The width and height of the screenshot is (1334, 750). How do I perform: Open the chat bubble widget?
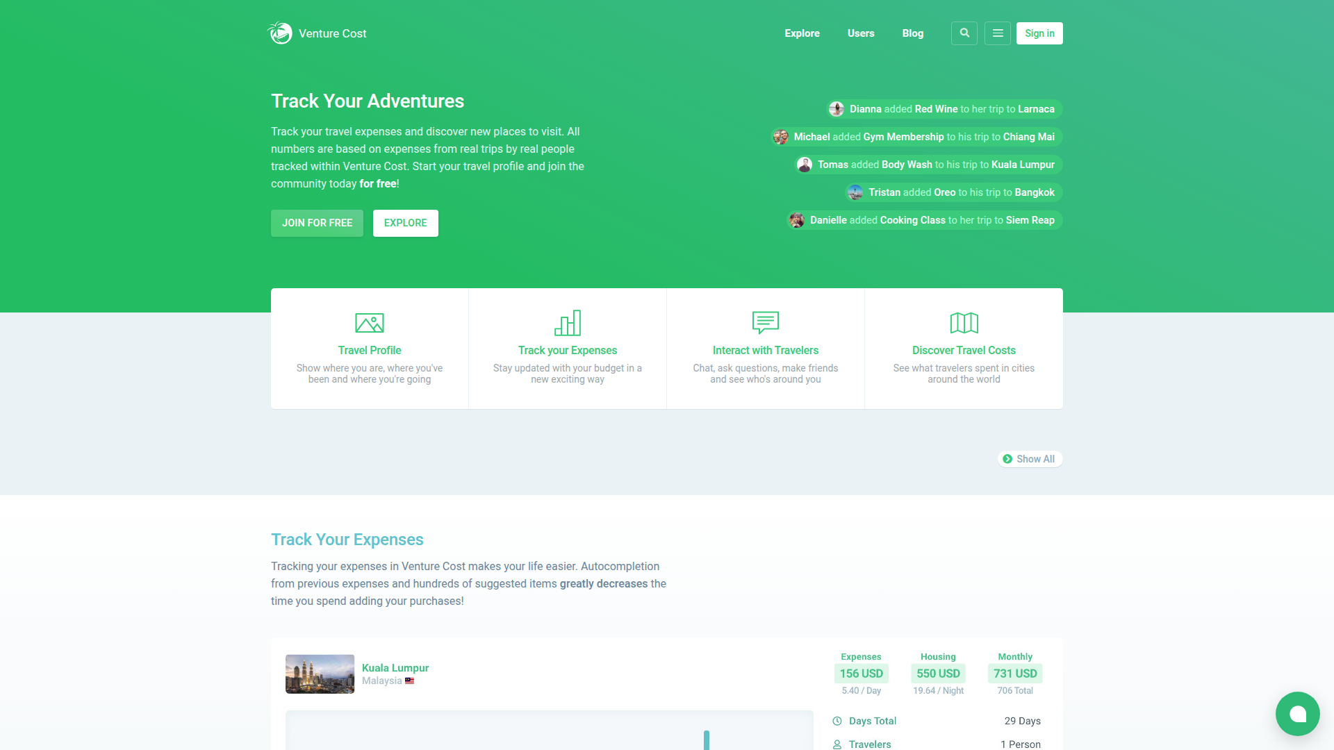(x=1298, y=714)
